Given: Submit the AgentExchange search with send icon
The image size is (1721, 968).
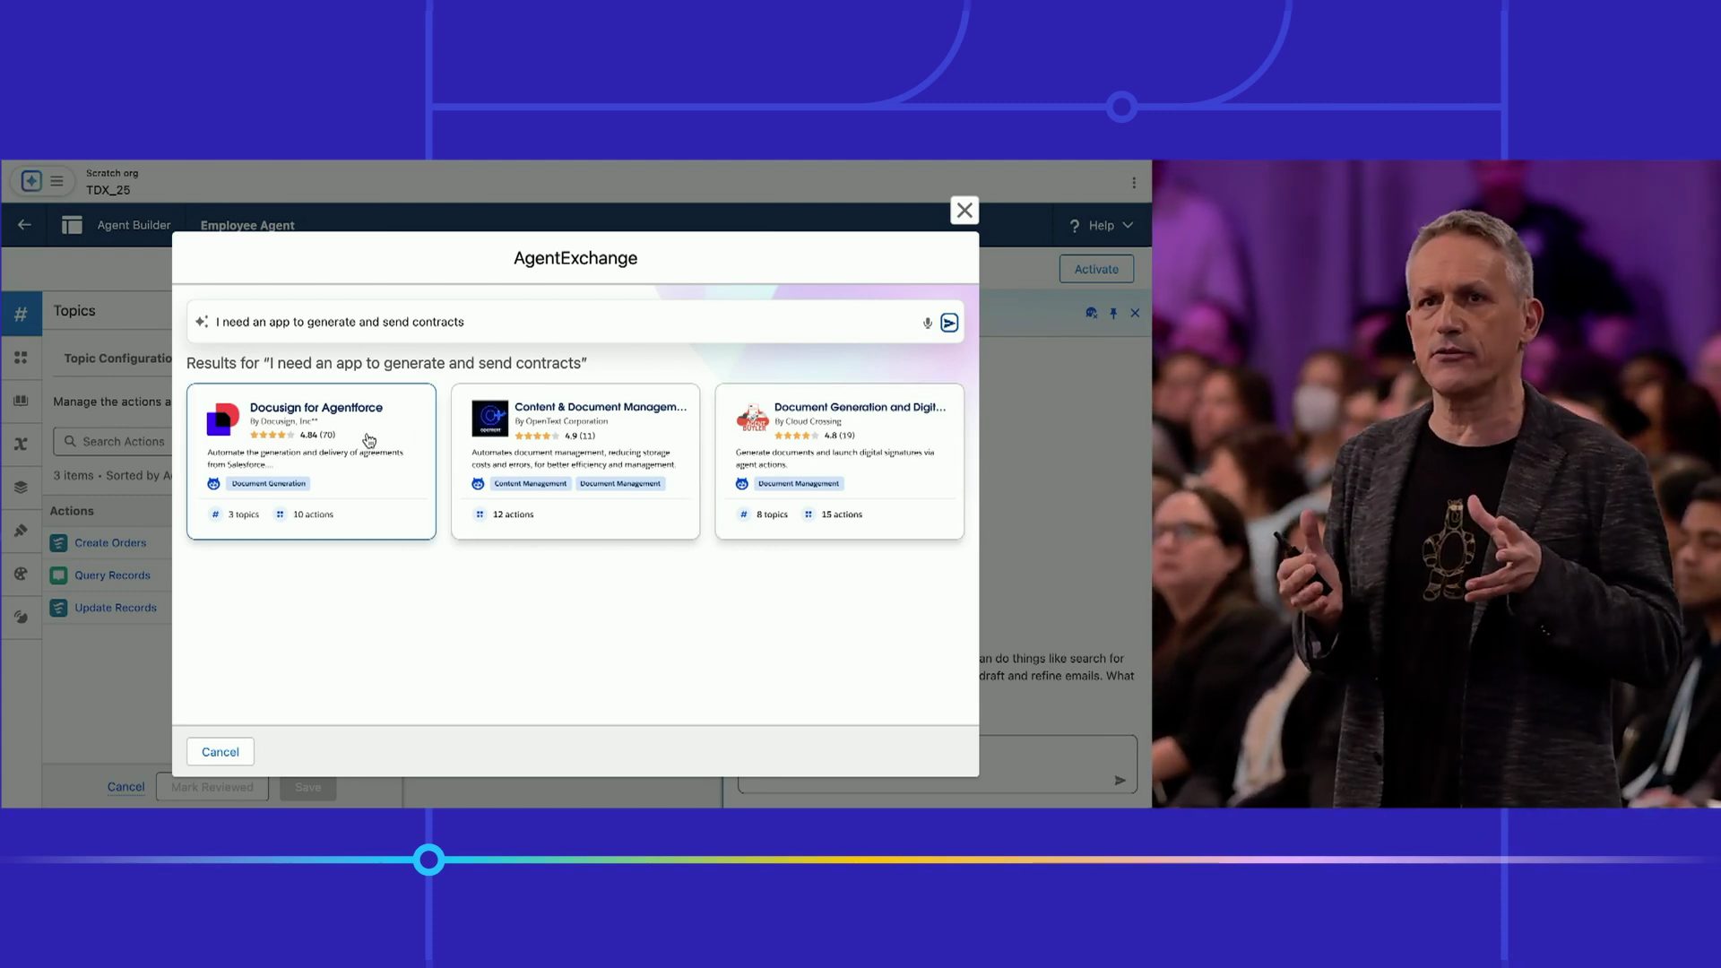Looking at the screenshot, I should [x=949, y=323].
